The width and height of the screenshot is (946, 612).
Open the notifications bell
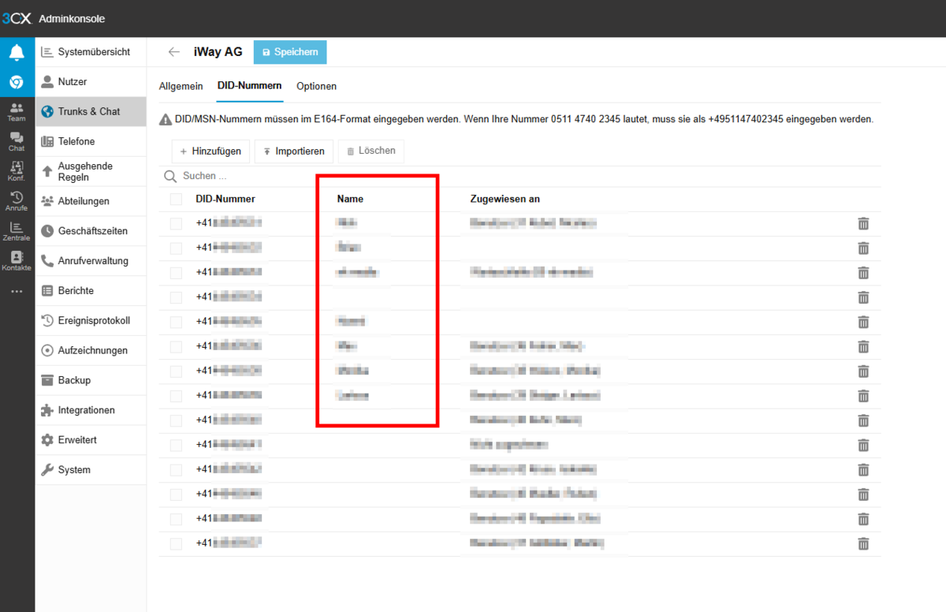point(17,53)
